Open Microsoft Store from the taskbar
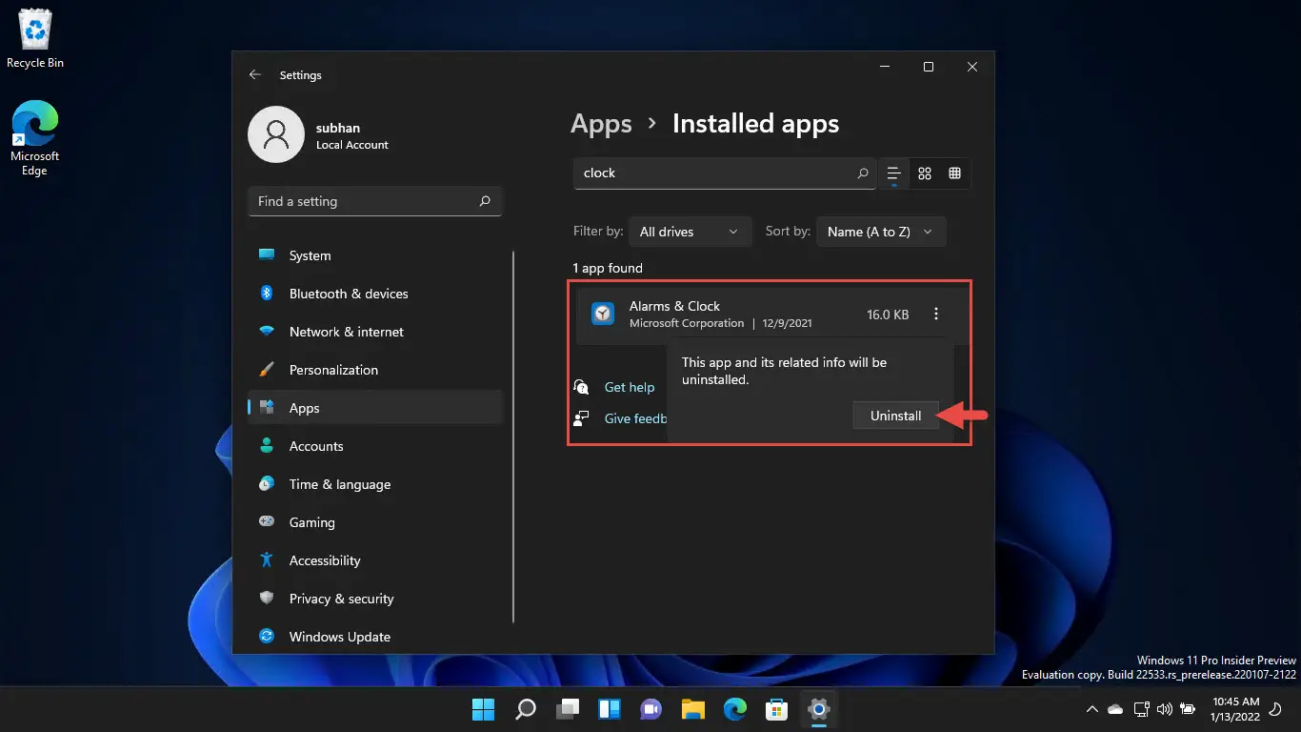Image resolution: width=1301 pixels, height=732 pixels. (777, 709)
